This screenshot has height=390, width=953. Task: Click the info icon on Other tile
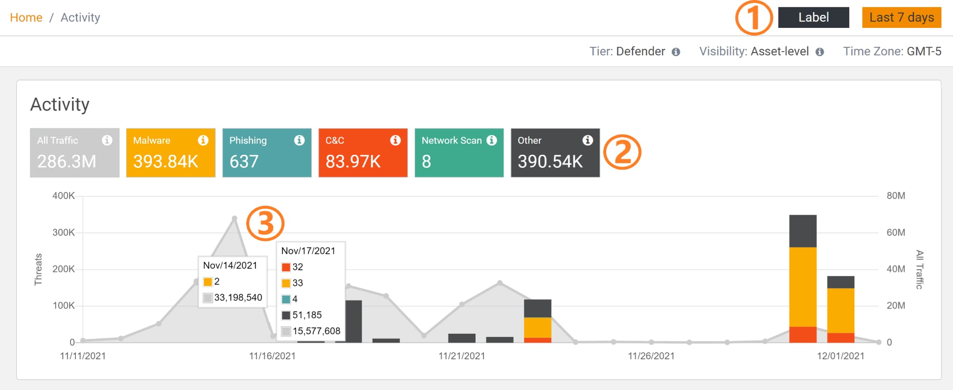pos(588,140)
